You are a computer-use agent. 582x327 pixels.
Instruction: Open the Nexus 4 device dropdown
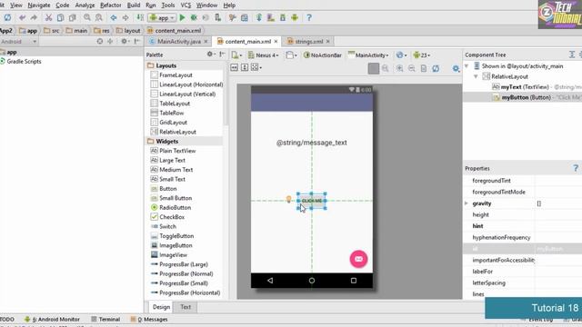coord(263,55)
